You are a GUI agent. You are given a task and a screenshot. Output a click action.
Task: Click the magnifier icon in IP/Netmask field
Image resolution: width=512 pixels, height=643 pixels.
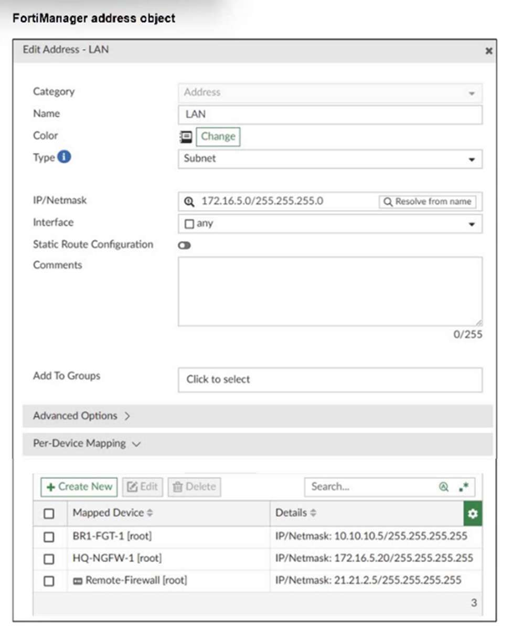point(189,201)
